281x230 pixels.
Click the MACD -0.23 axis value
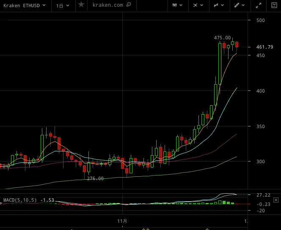[x=263, y=204]
